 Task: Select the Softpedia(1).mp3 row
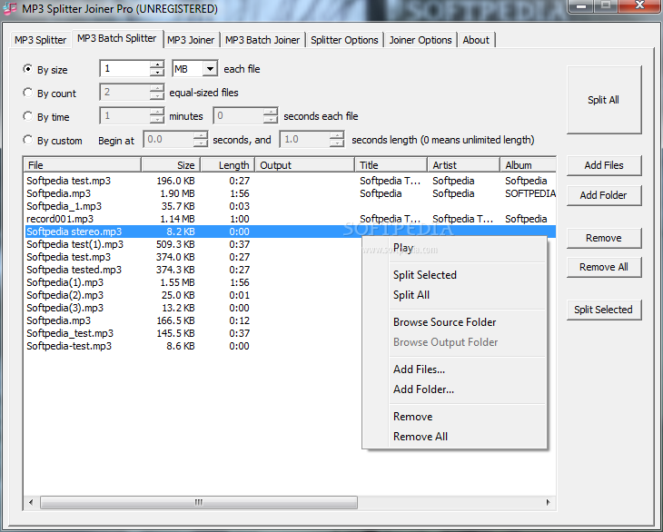[x=193, y=282]
